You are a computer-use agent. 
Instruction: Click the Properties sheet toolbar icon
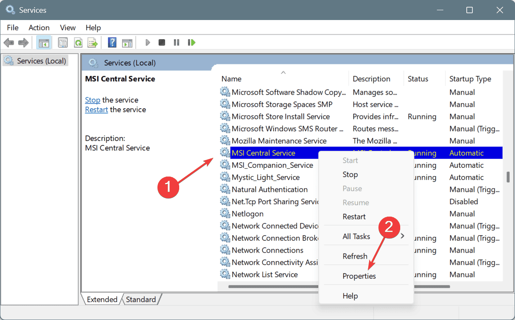click(x=63, y=43)
